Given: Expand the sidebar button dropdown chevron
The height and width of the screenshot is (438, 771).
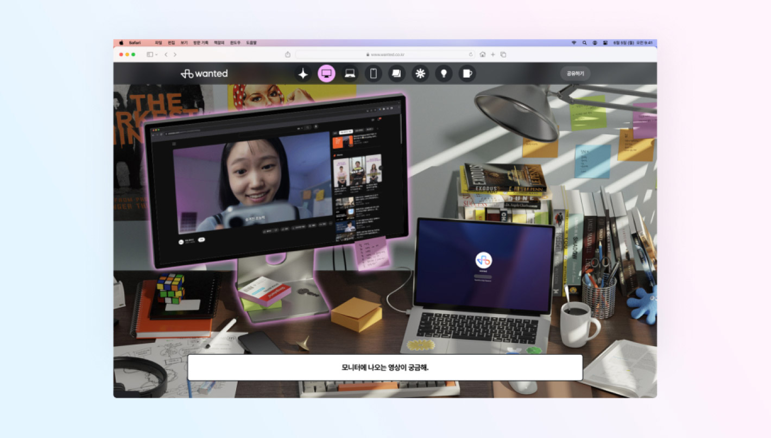Looking at the screenshot, I should pos(157,54).
